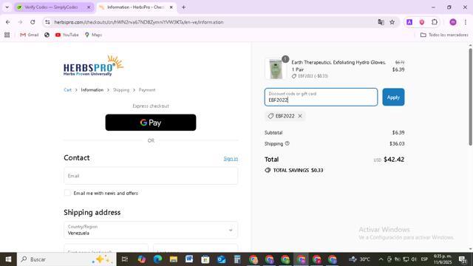Viewport: 473px width, 266px height.
Task: Click the Sign in link
Action: pos(231,159)
